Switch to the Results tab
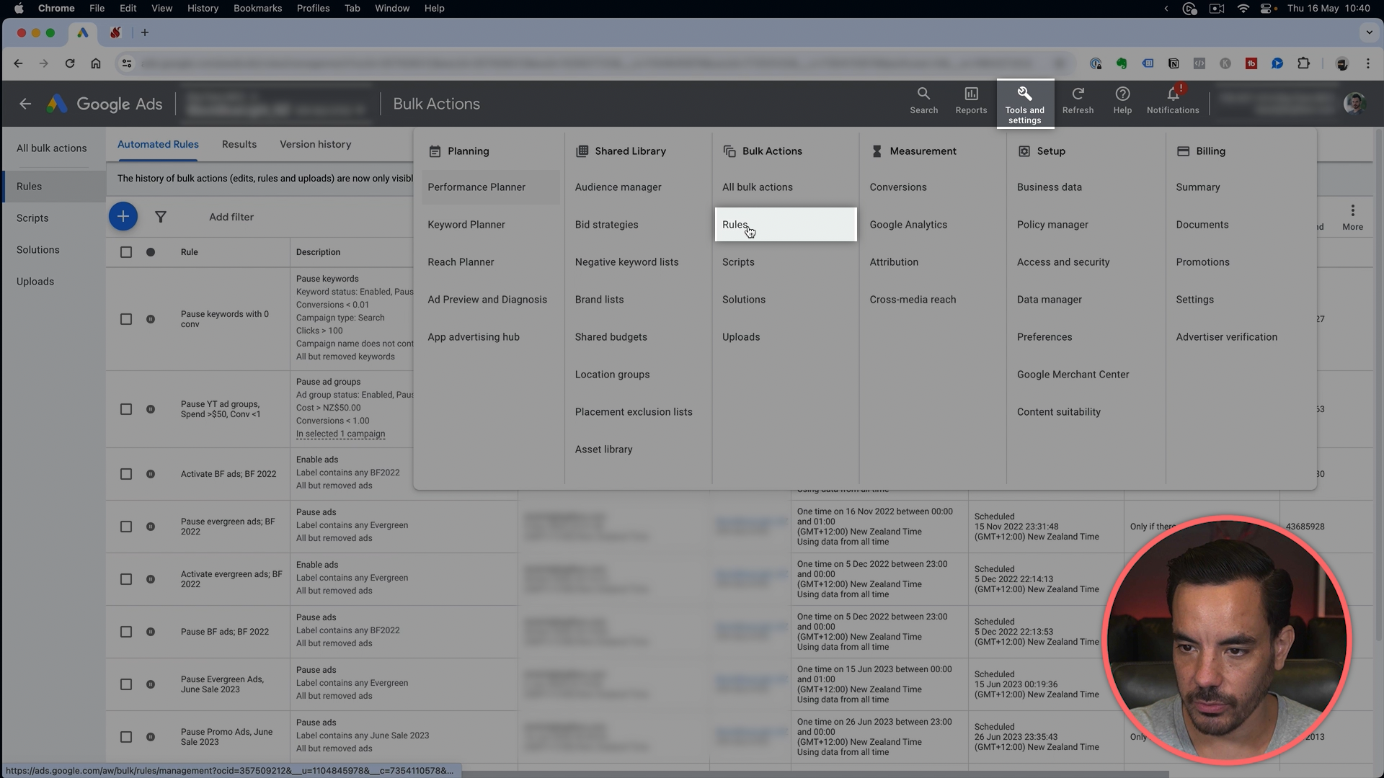The image size is (1384, 778). pyautogui.click(x=239, y=144)
